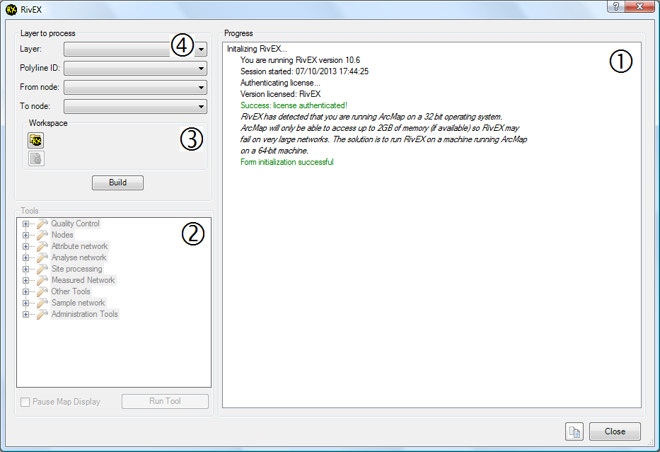Click the Site processing hammer icon
Image resolution: width=660 pixels, height=452 pixels.
pos(42,269)
